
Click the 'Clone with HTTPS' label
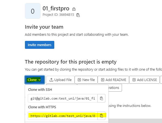pyautogui.click(x=42, y=107)
